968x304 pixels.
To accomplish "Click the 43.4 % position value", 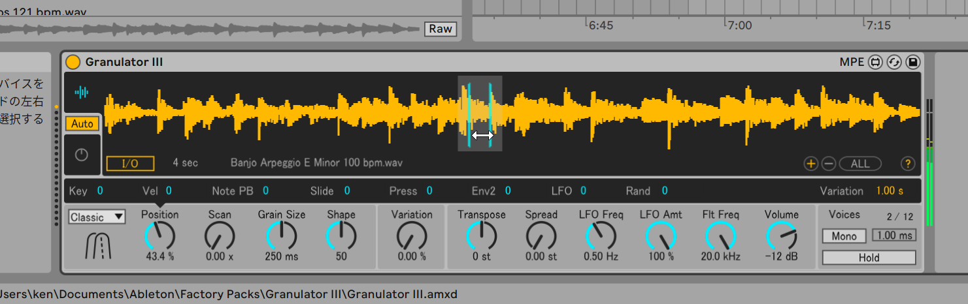I will [160, 256].
